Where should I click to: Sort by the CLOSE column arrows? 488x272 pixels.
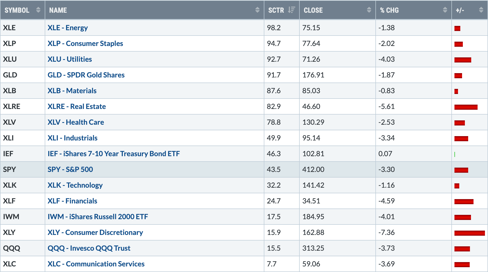tap(369, 10)
